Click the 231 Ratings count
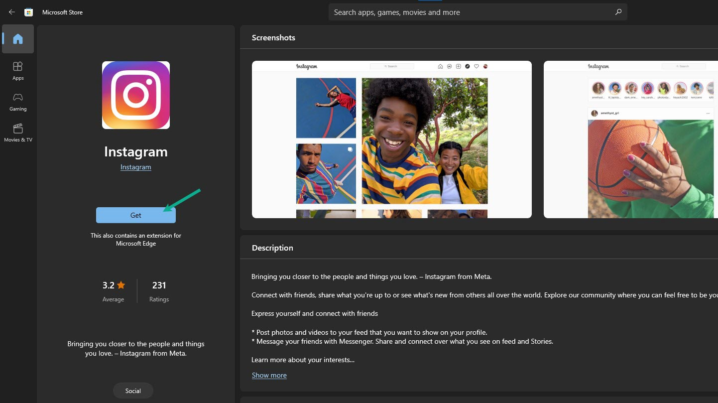Viewport: 718px width, 403px height. pyautogui.click(x=159, y=291)
